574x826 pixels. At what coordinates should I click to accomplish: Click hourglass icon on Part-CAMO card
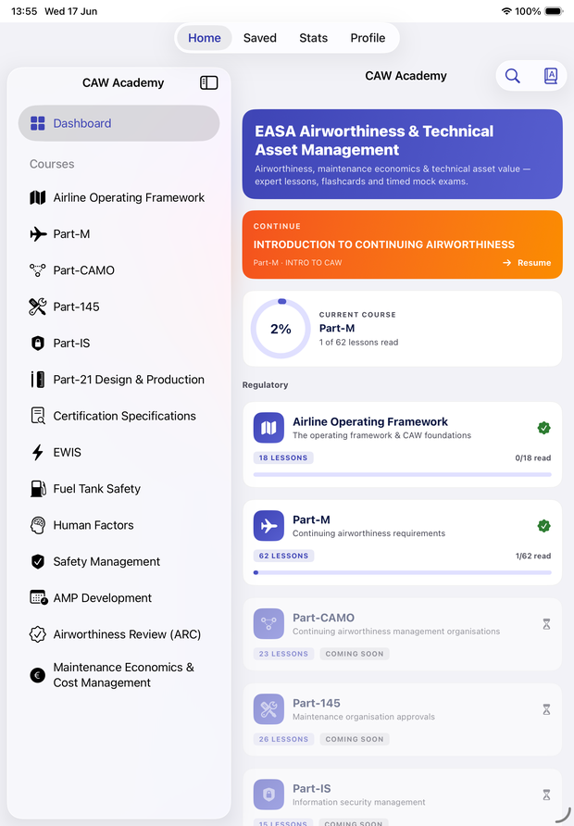point(546,624)
